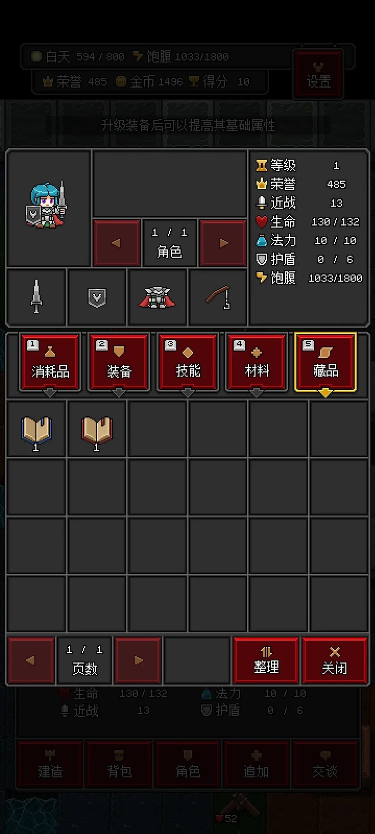Screen dimensions: 375x834
Task: Select the 藏品 collection tab
Action: point(325,362)
